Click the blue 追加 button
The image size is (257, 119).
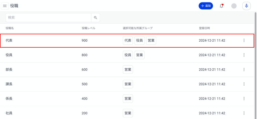206,6
